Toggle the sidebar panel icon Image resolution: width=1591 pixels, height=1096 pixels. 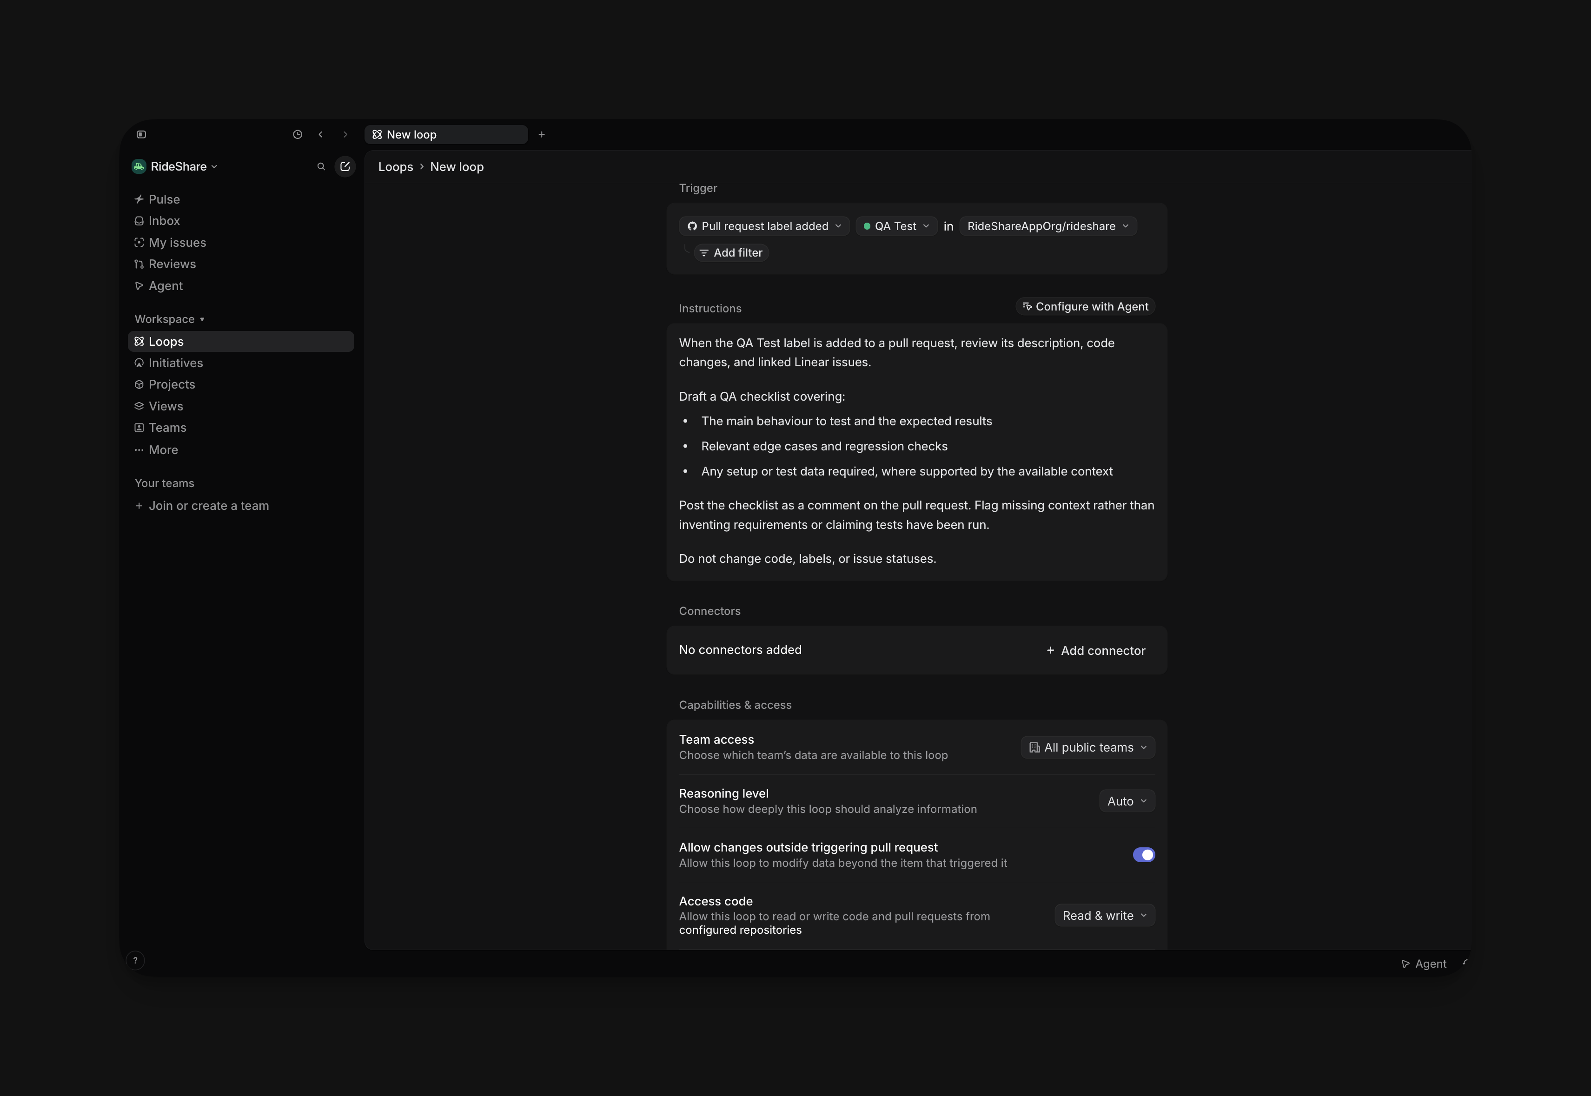(141, 135)
